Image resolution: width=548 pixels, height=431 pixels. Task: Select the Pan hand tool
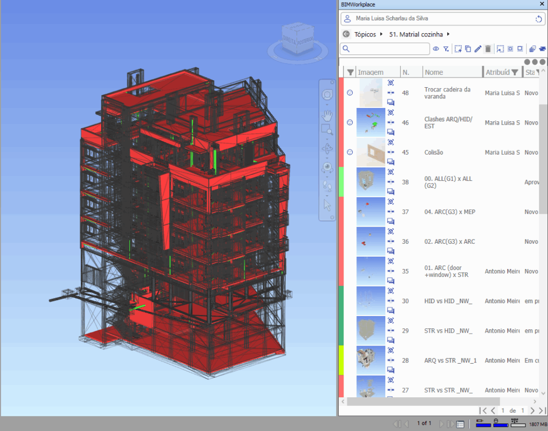(327, 115)
